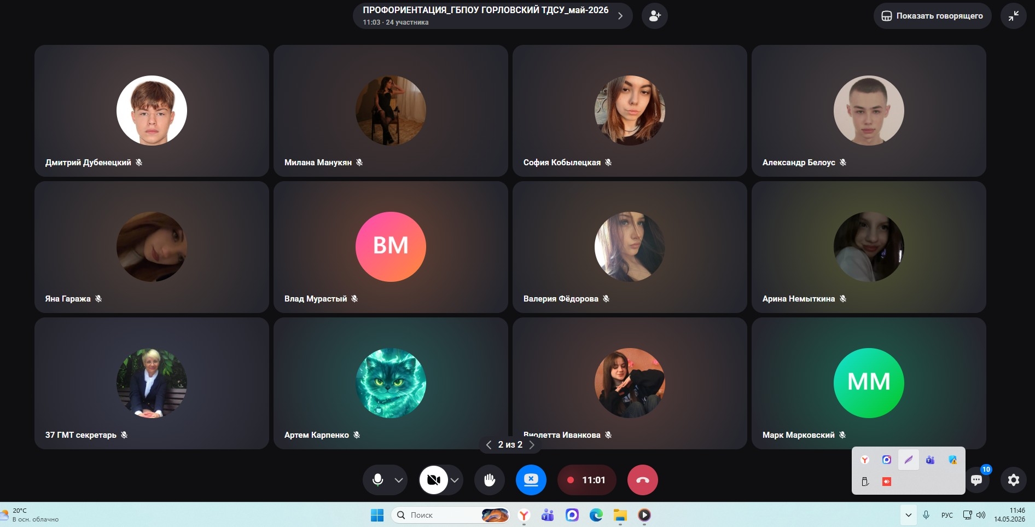Select Артем Карпенко's cat avatar
The width and height of the screenshot is (1035, 527).
(x=391, y=383)
